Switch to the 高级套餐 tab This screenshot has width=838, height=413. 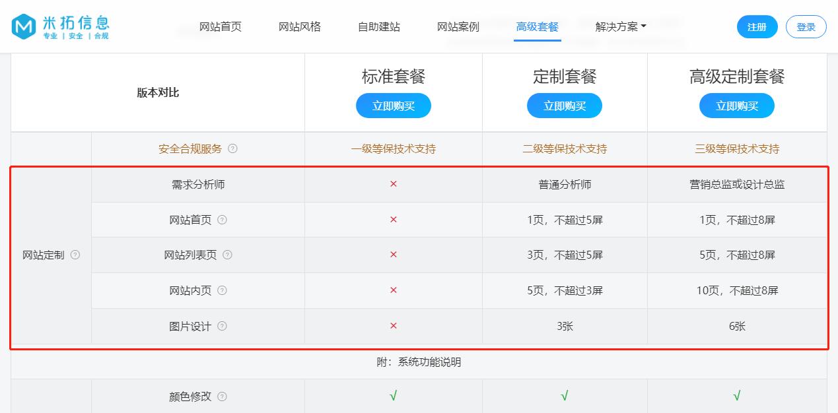[537, 28]
